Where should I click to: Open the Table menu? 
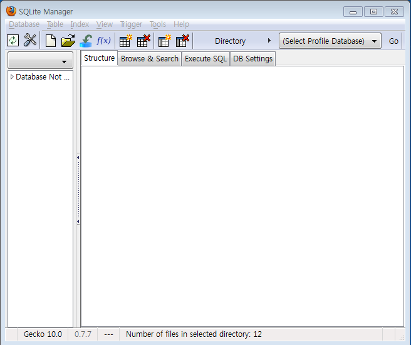click(x=55, y=24)
